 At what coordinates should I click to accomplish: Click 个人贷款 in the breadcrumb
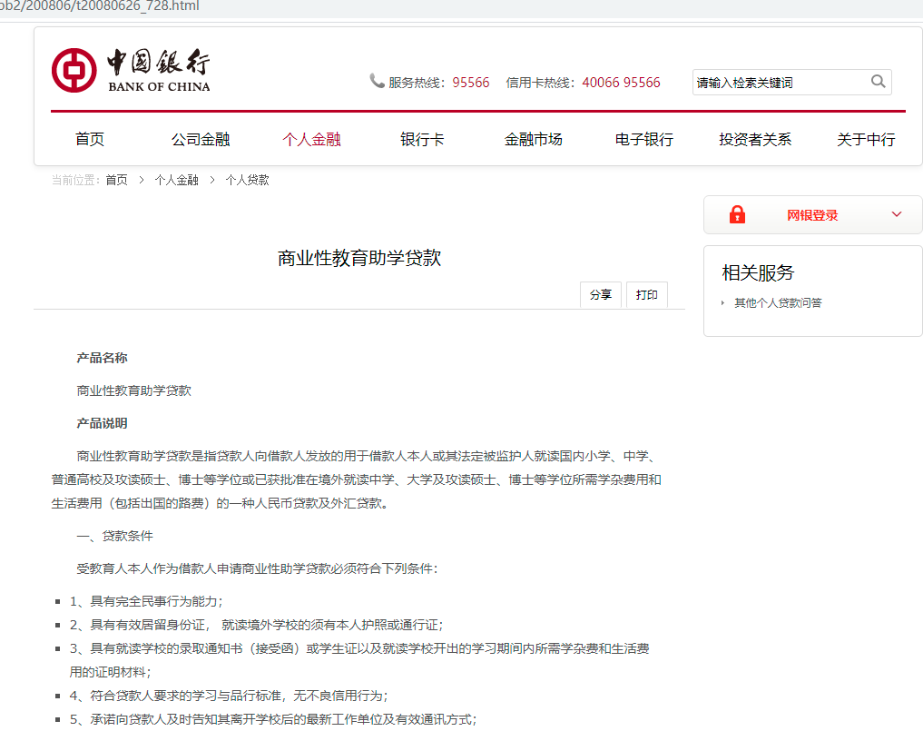pyautogui.click(x=247, y=180)
